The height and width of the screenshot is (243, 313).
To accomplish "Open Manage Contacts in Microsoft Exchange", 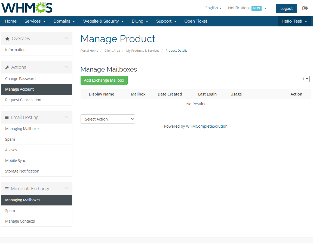I will [x=36, y=221].
